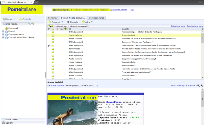Image resolution: width=204 pixels, height=125 pixels.
Task: Open the Nuovo dropdown arrow
Action: point(15,19)
